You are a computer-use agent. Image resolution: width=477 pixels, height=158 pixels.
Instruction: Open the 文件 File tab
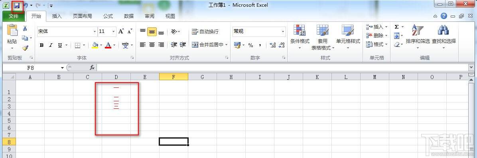coord(14,16)
